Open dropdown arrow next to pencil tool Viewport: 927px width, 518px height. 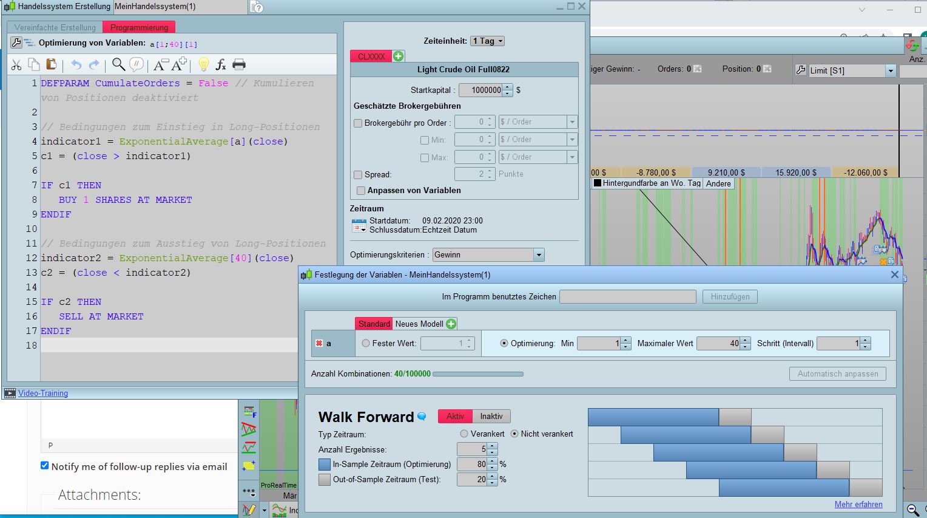pos(265,511)
